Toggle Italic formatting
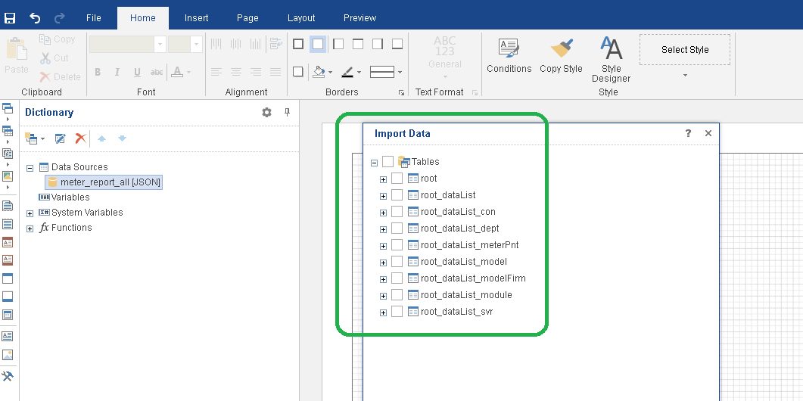The image size is (803, 401). click(x=117, y=72)
